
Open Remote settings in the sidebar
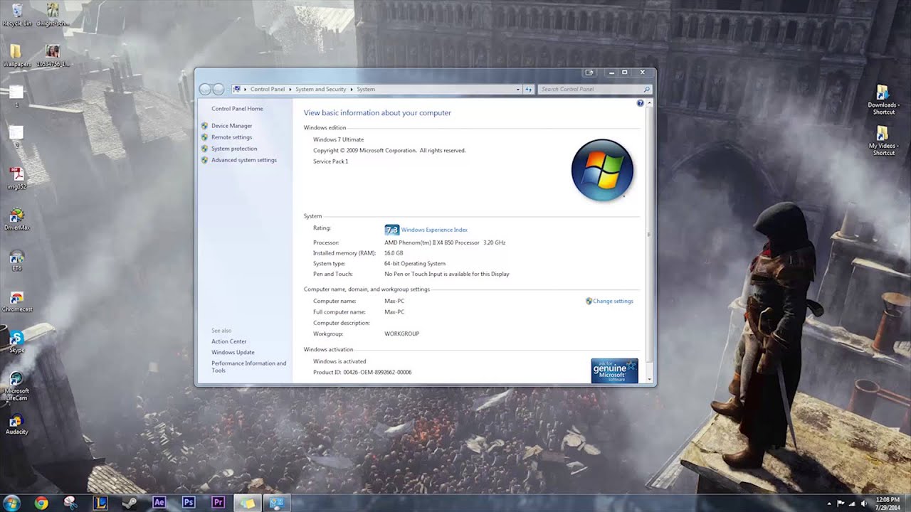tap(231, 137)
